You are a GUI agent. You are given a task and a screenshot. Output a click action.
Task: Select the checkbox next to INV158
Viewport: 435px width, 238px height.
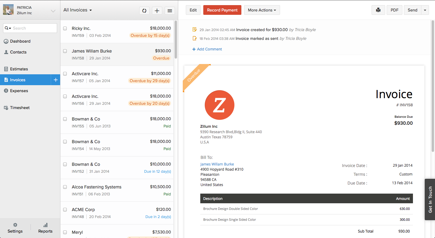point(65,51)
